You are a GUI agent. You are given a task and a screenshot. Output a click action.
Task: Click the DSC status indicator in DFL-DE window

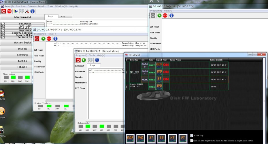(27, 77)
